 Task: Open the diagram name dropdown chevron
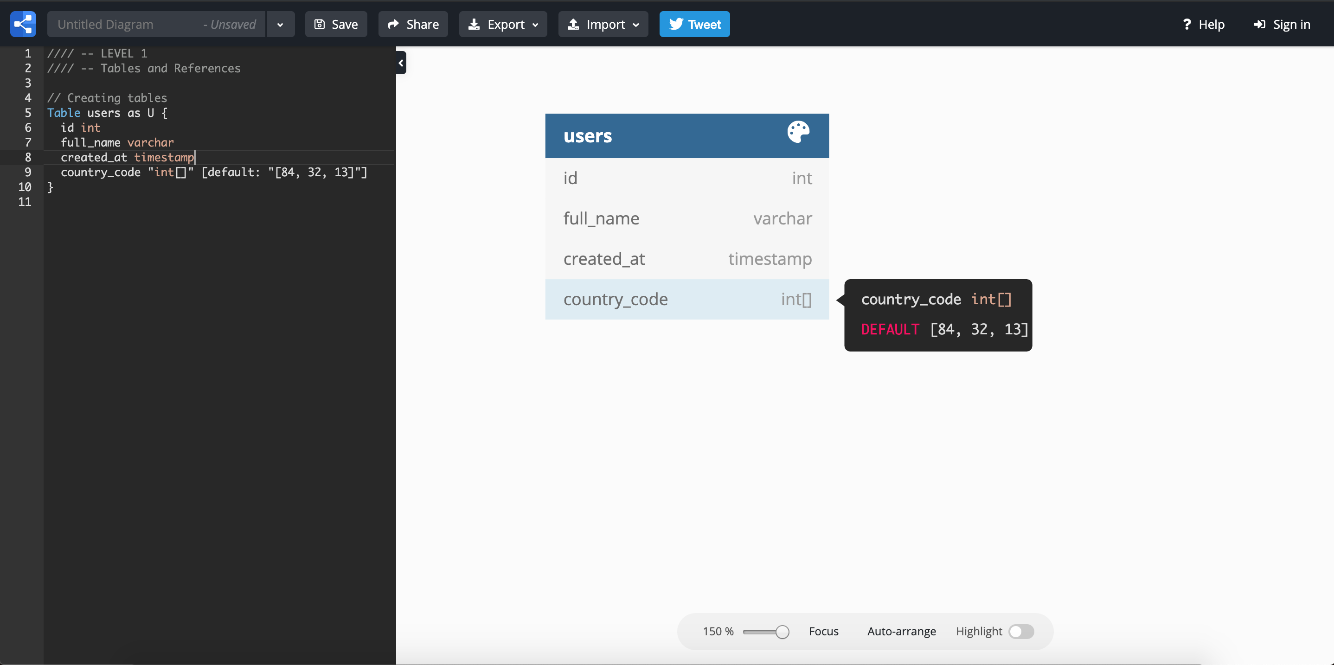(x=280, y=24)
